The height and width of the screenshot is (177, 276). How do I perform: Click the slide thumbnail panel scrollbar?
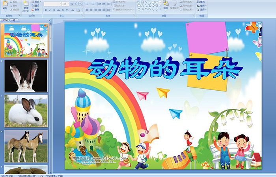(x=50, y=38)
